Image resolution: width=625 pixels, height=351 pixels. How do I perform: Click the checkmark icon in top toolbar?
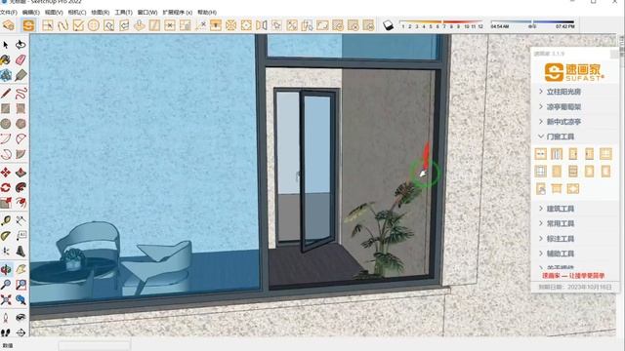click(x=78, y=25)
